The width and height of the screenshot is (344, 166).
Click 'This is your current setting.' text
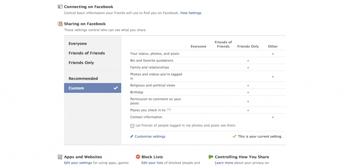pos(260,136)
